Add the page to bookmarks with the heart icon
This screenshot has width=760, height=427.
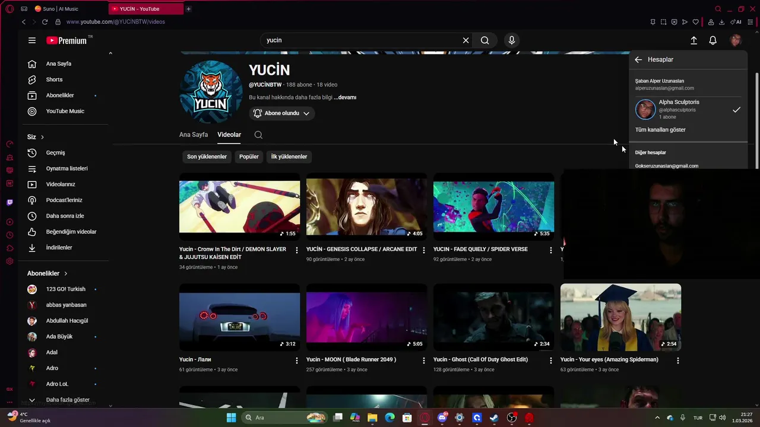point(695,22)
